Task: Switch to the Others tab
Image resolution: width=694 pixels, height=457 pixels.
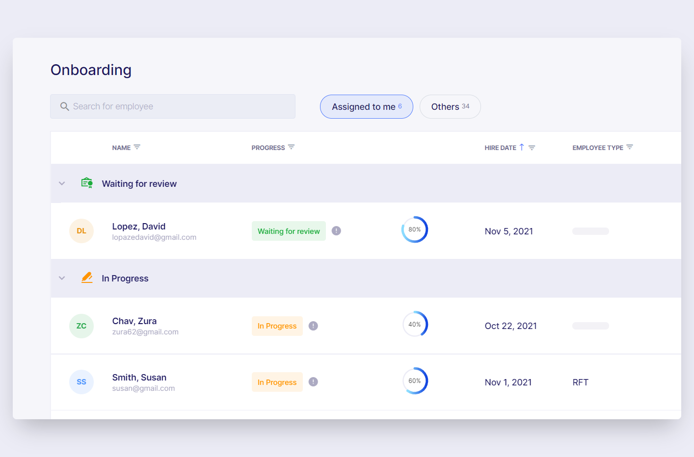Action: coord(450,106)
